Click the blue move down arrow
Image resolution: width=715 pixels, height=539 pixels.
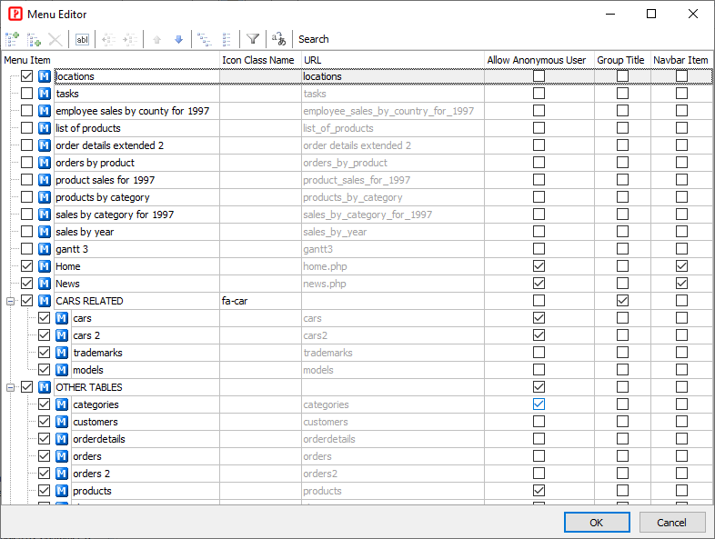point(178,39)
